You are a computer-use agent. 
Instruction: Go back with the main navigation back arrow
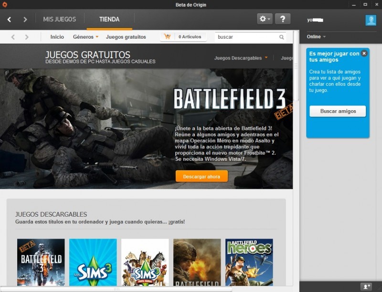[x=9, y=19]
